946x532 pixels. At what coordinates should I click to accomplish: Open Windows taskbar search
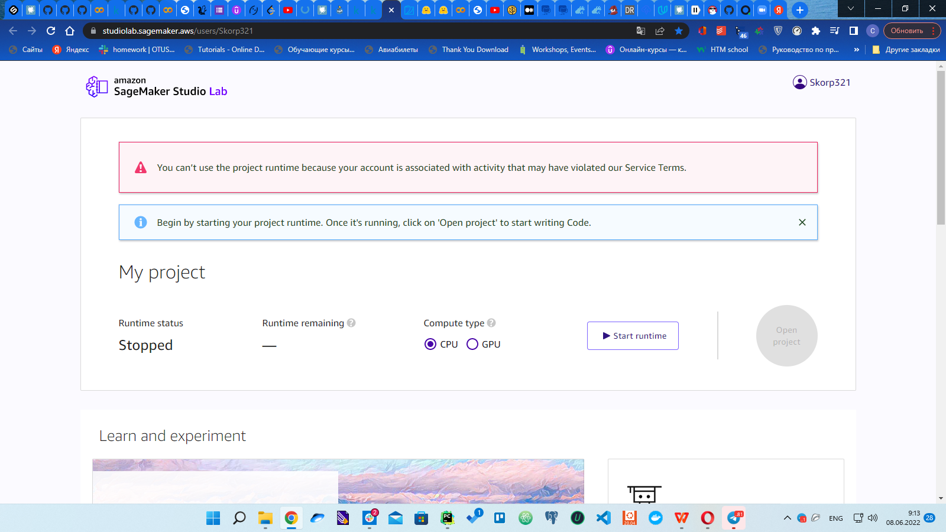coord(239,518)
